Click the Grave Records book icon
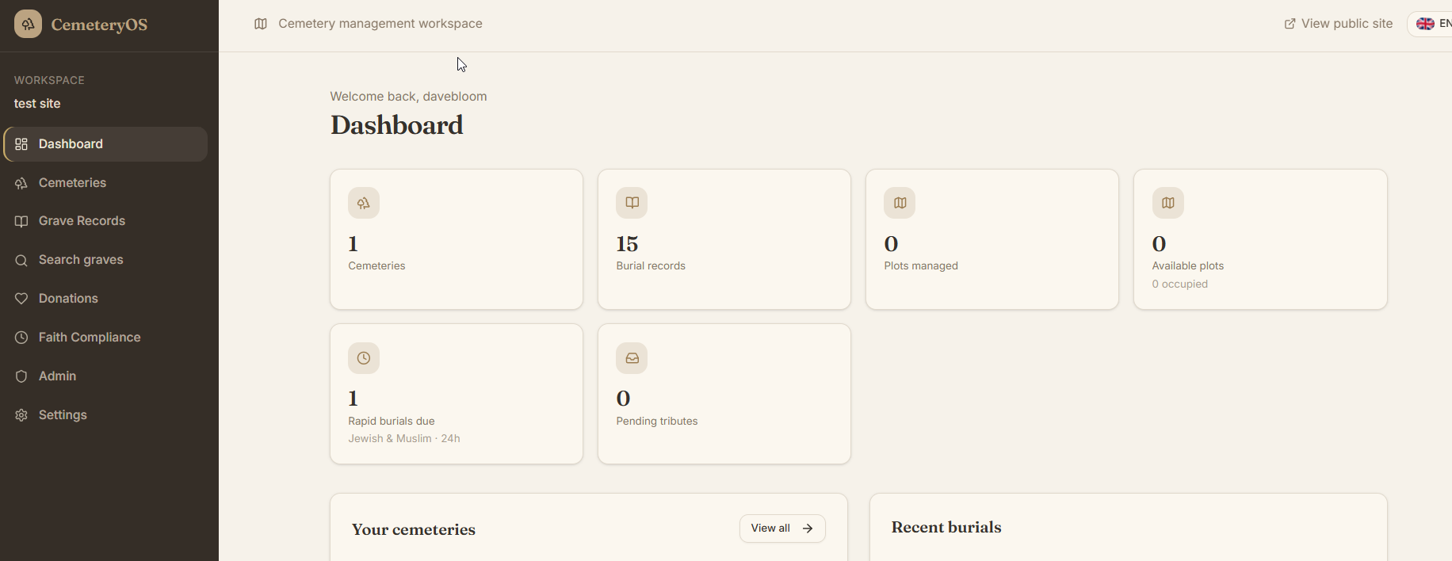Screen dimensions: 1452x561 tap(21, 221)
